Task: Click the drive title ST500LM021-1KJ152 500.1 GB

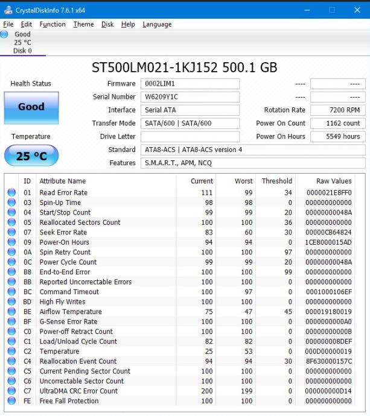Action: [x=184, y=68]
